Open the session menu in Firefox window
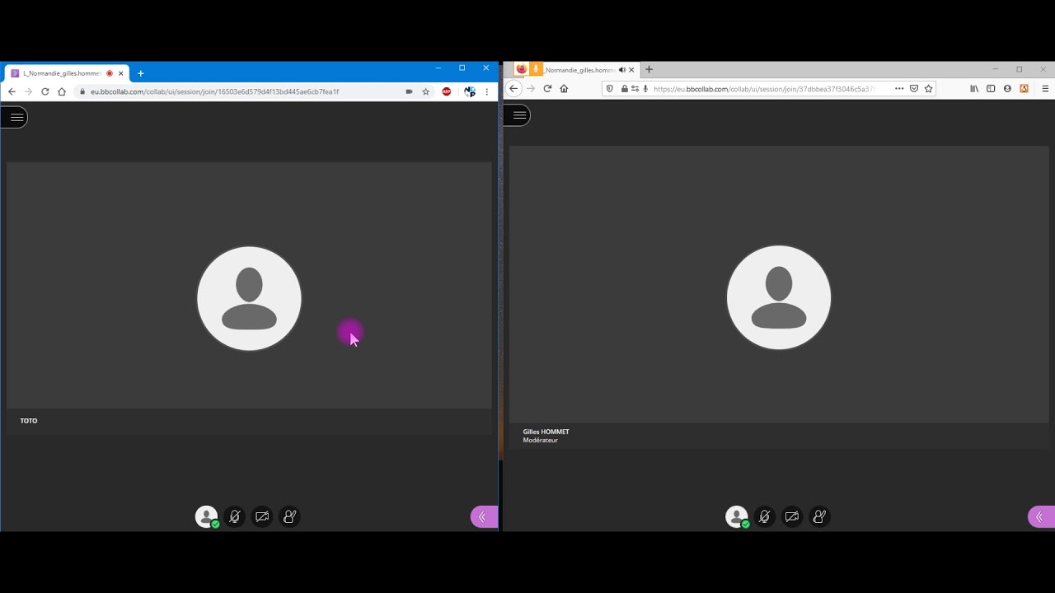Screen dimensions: 1055x593 tap(519, 116)
